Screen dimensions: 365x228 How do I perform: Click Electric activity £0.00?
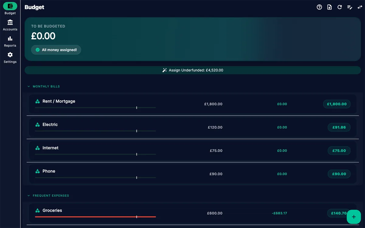(282, 127)
